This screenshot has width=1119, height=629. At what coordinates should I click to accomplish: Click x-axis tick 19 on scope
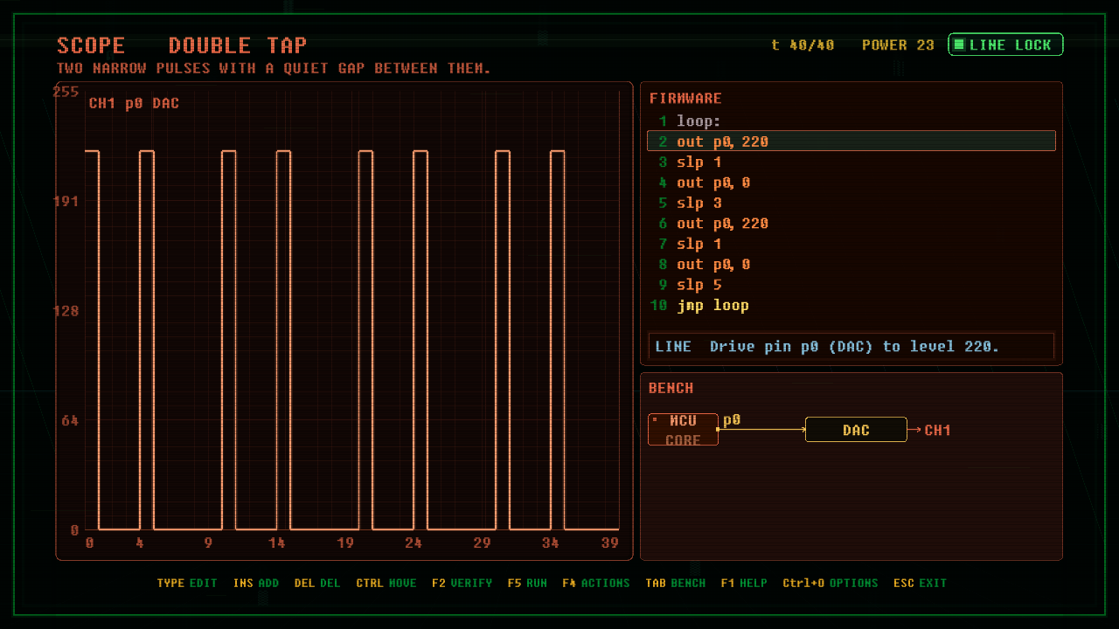[x=345, y=543]
